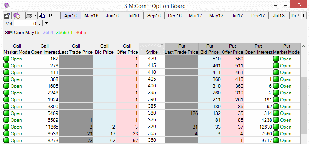Image resolution: width=310 pixels, height=144 pixels.
Task: Click call open interest 11865
Action: (x=45, y=127)
